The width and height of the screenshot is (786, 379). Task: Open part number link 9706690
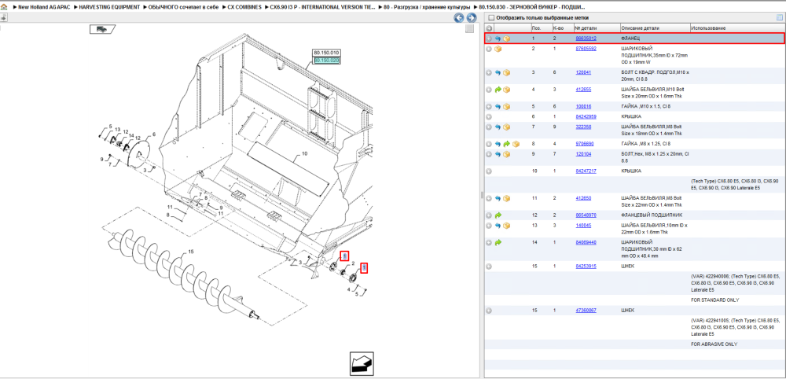tap(586, 144)
